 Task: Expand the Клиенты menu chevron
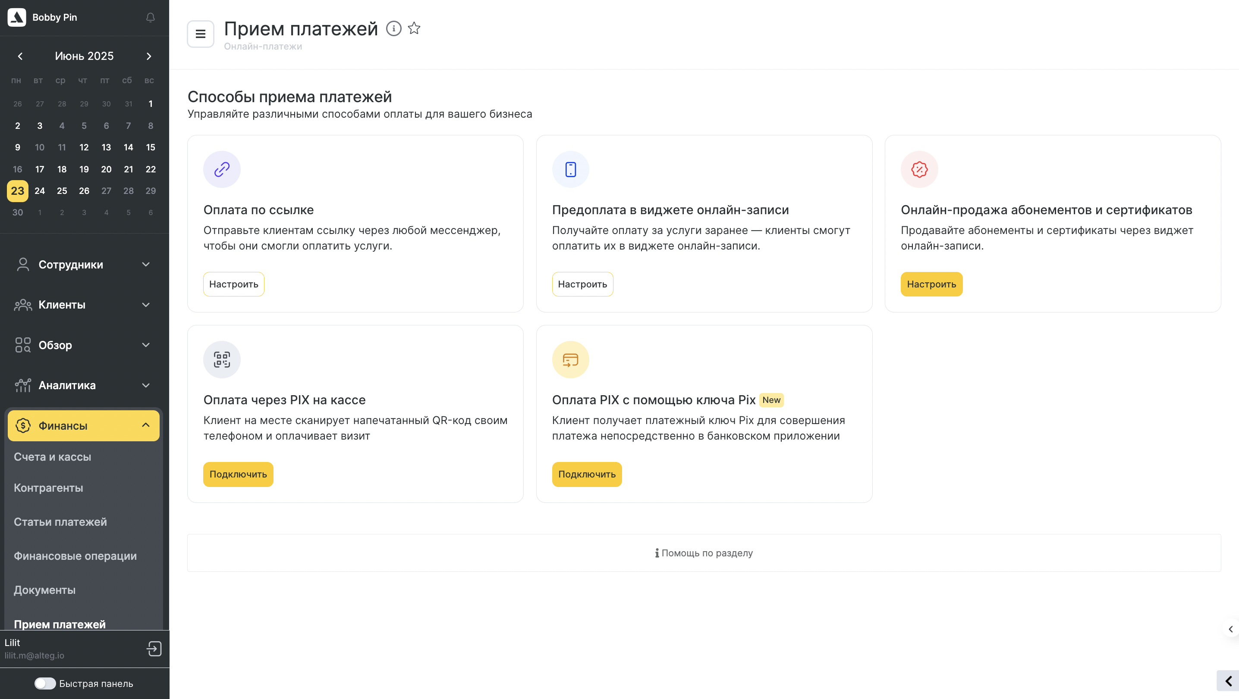[146, 305]
